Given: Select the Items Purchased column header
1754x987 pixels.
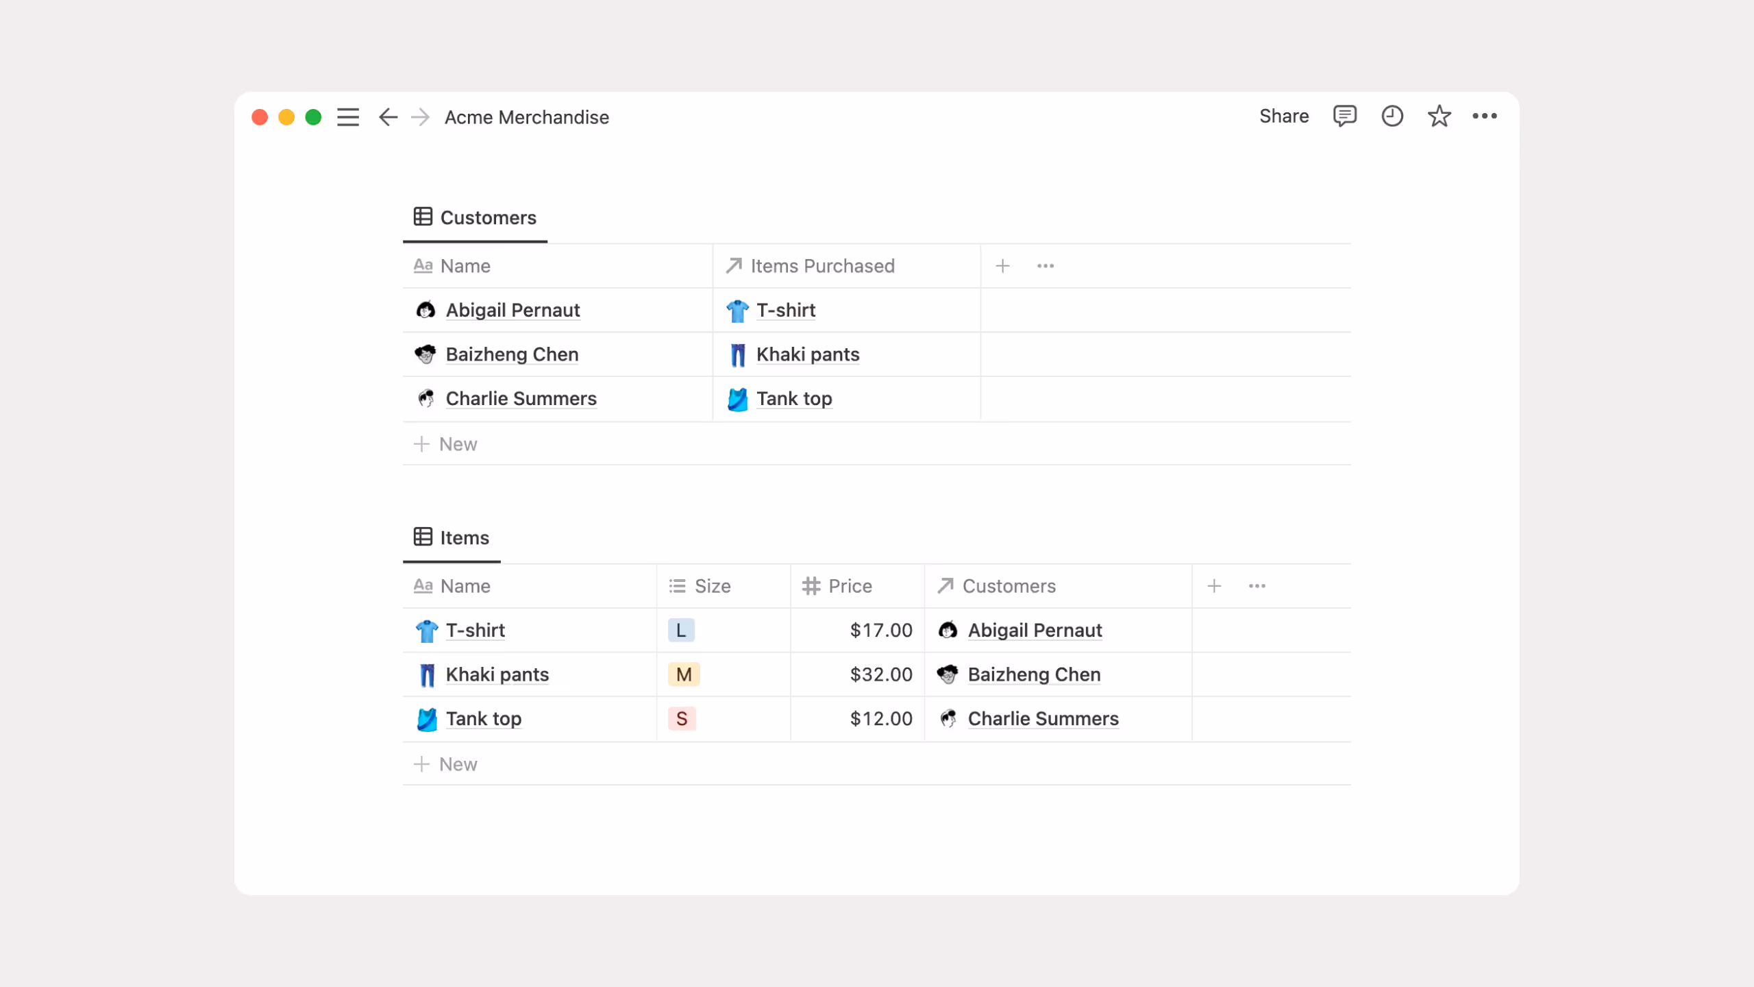Looking at the screenshot, I should pos(822,265).
